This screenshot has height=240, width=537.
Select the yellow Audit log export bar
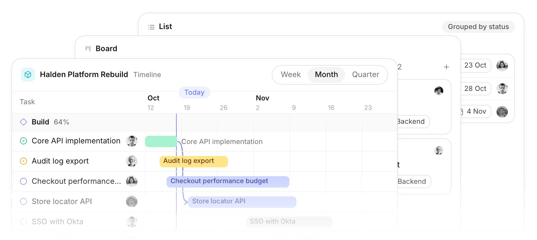(x=194, y=161)
